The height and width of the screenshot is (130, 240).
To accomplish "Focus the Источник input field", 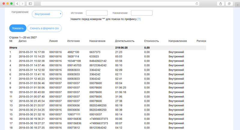I will coord(97,13).
